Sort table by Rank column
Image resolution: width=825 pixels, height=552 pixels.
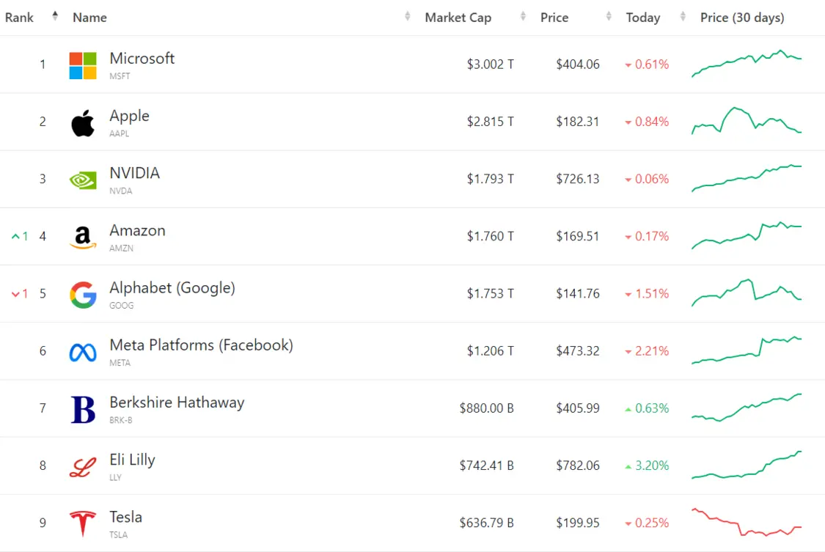[x=20, y=18]
